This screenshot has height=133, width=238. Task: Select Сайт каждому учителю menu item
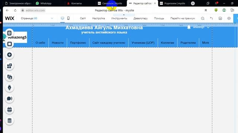[x=109, y=43]
